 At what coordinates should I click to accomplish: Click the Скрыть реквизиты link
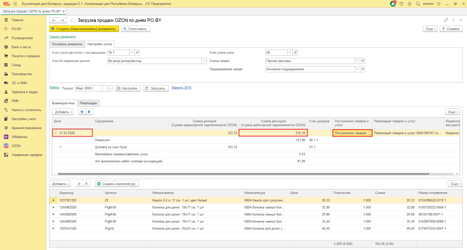[62, 36]
